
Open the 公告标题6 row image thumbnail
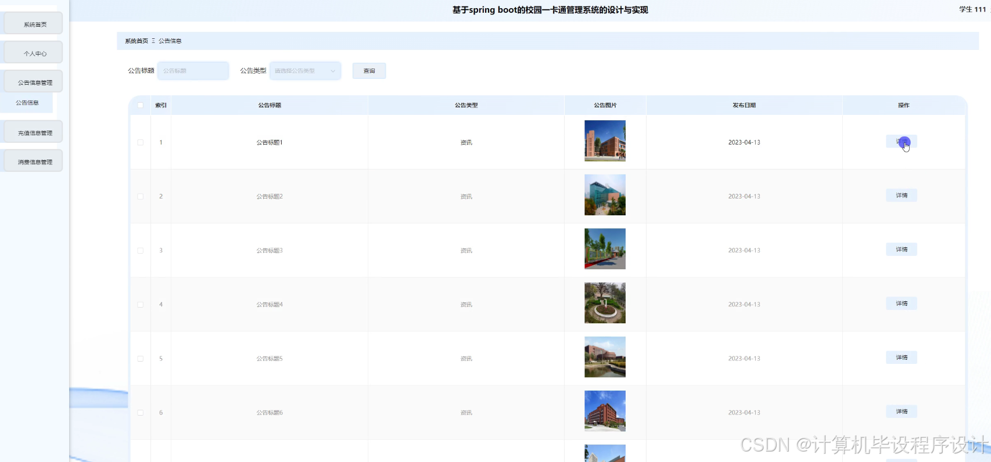pyautogui.click(x=605, y=411)
